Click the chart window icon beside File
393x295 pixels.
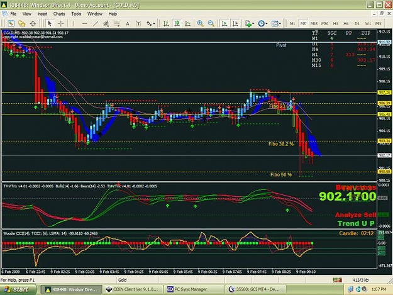click(4, 14)
